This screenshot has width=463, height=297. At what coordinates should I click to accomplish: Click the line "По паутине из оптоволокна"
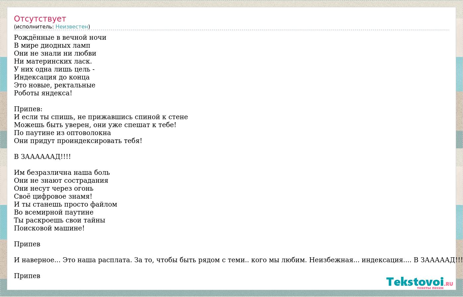pyautogui.click(x=63, y=133)
